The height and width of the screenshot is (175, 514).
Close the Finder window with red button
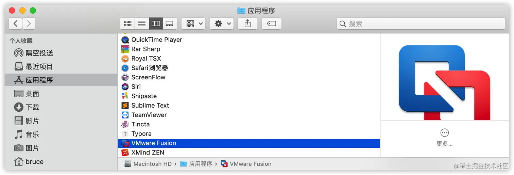click(12, 10)
